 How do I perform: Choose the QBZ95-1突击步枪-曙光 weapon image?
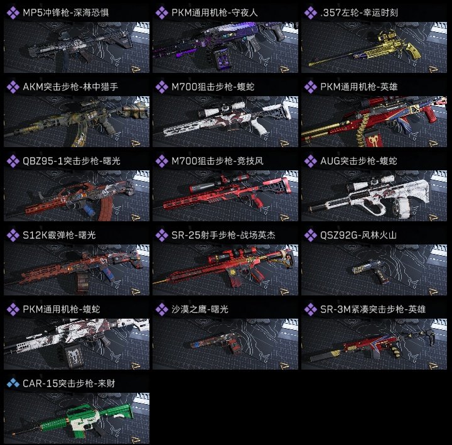77,195
